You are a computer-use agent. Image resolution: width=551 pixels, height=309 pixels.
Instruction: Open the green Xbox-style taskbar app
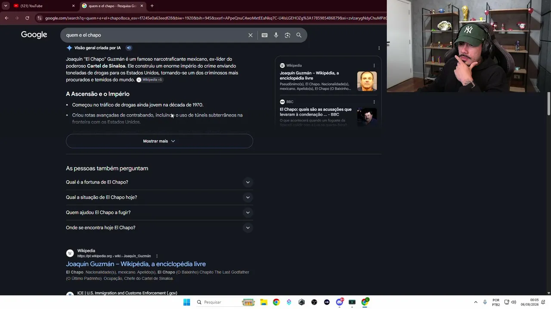pos(352,302)
